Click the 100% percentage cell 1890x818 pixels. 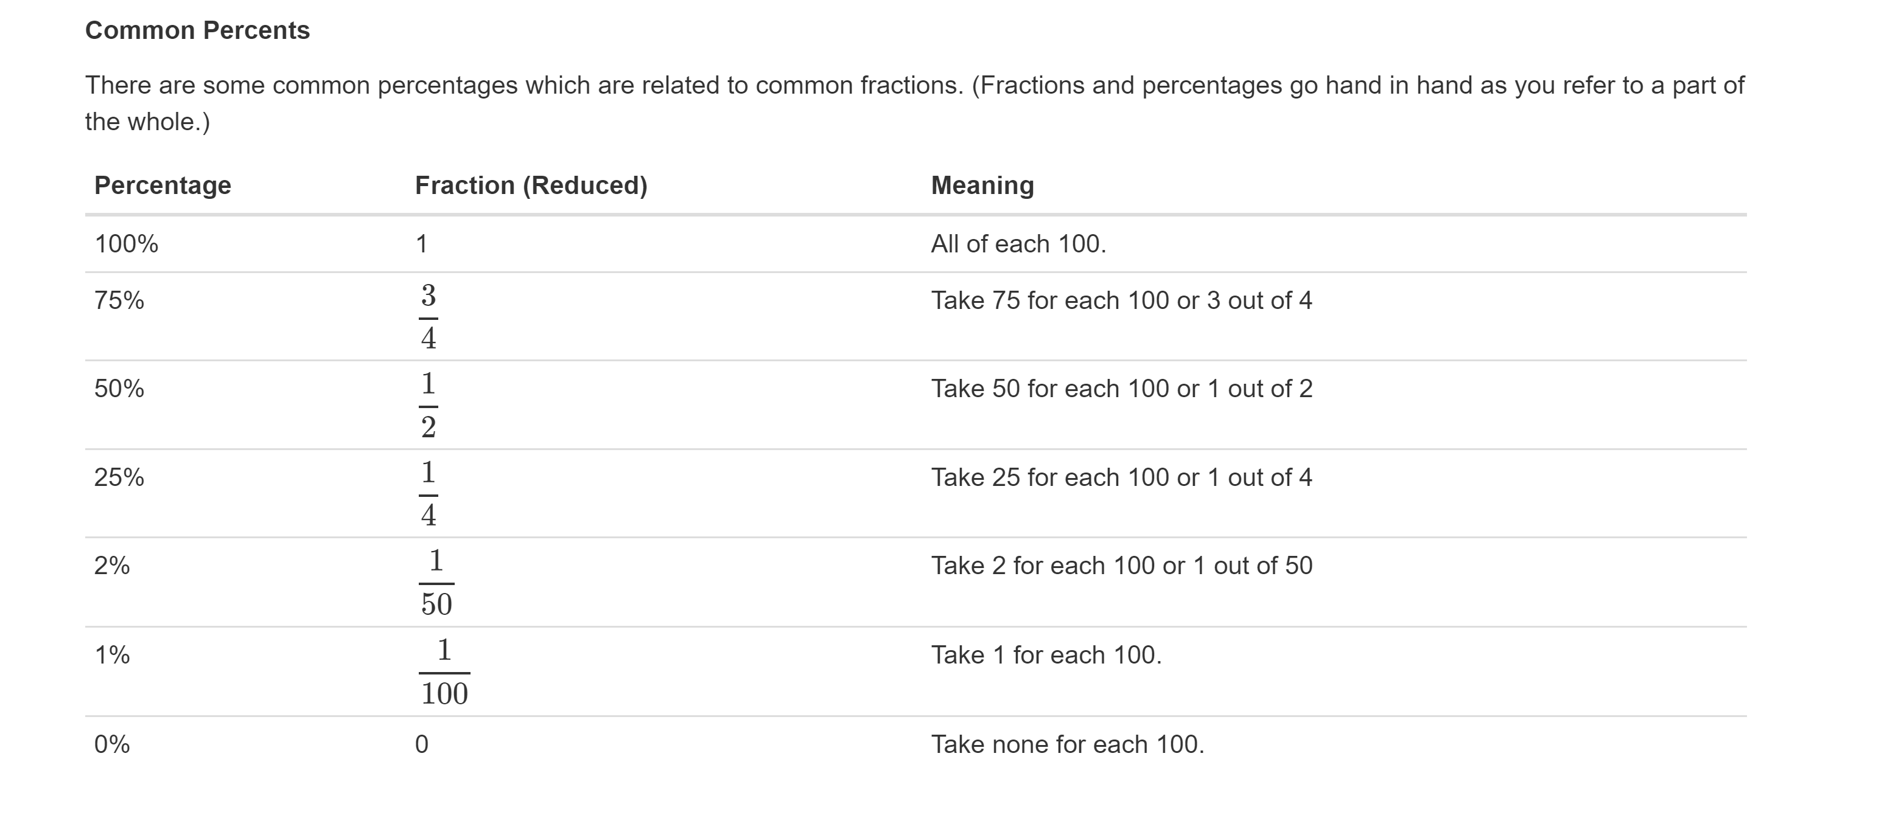[x=126, y=244]
